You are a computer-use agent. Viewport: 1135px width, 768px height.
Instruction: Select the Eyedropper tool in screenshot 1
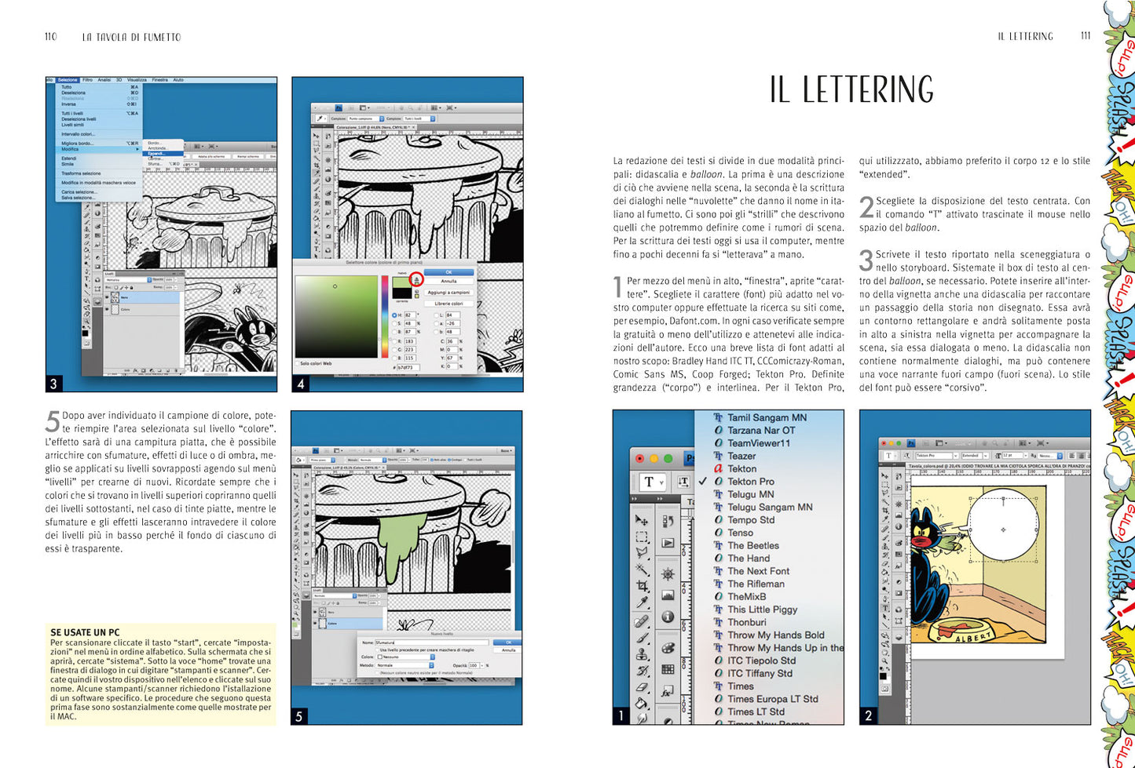click(642, 602)
